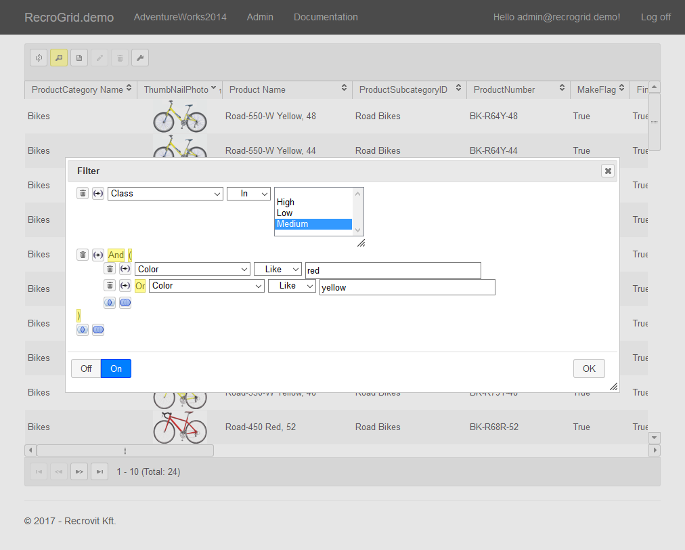Click the yellow filter value text field

[x=407, y=287]
